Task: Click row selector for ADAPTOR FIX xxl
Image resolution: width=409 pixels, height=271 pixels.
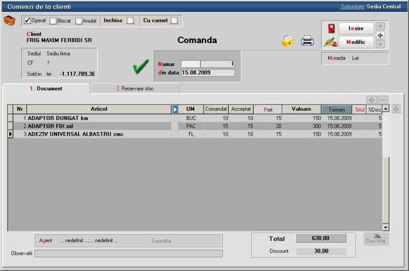Action: [x=10, y=126]
